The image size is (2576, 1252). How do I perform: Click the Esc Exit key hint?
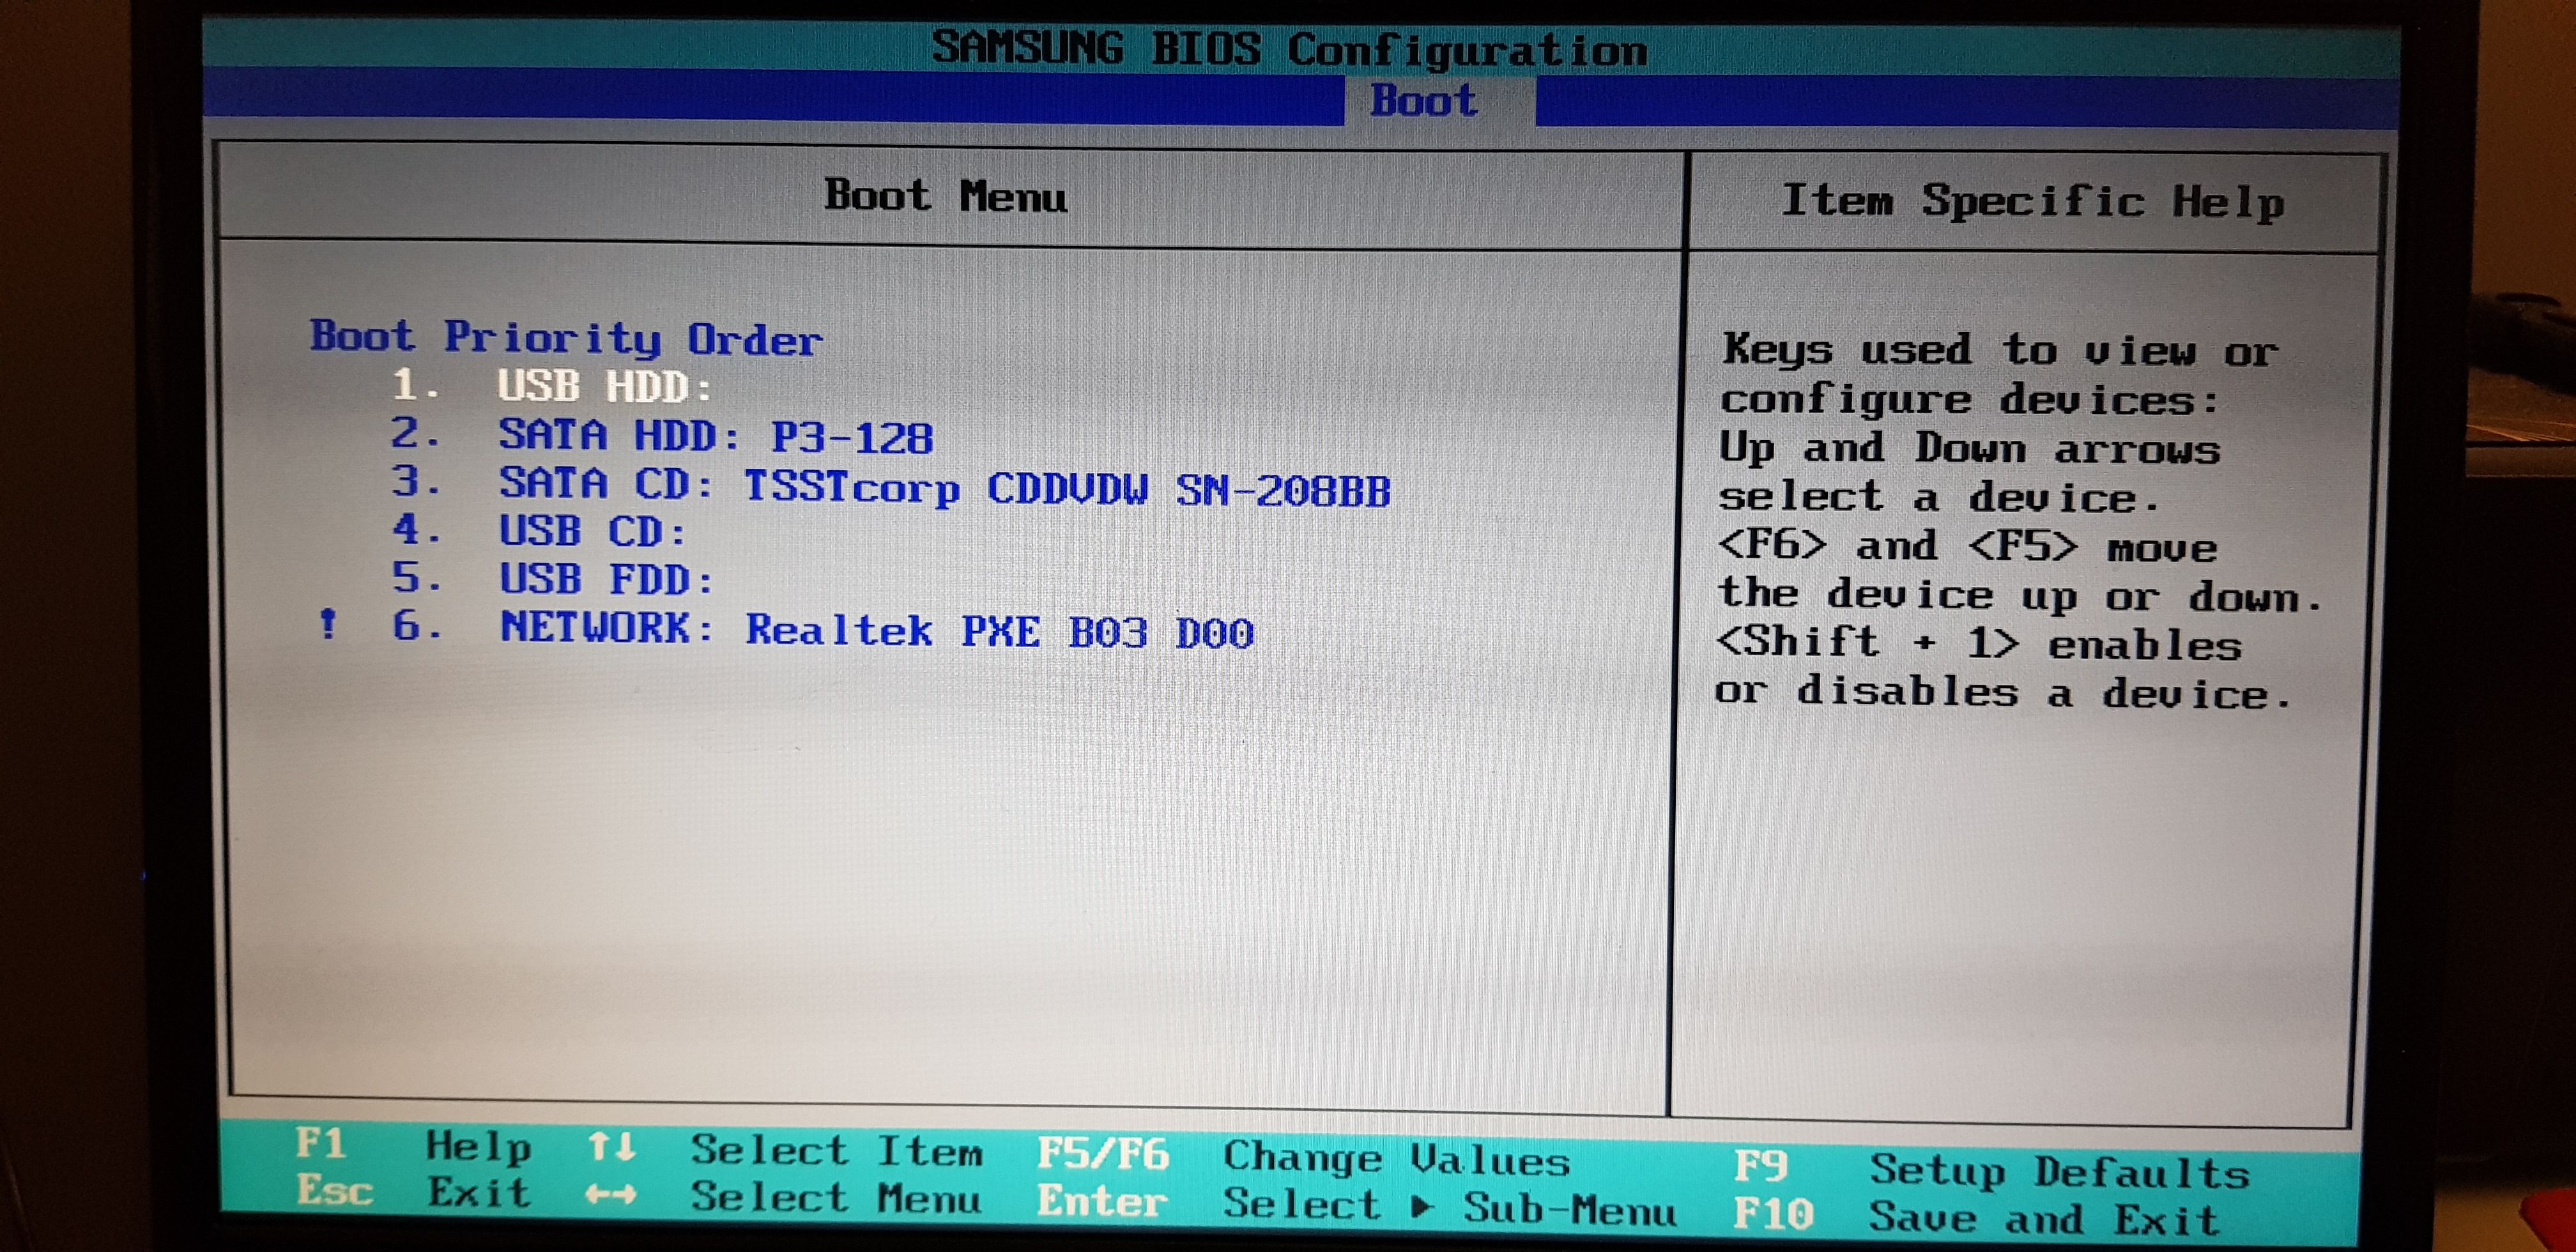[x=413, y=1191]
